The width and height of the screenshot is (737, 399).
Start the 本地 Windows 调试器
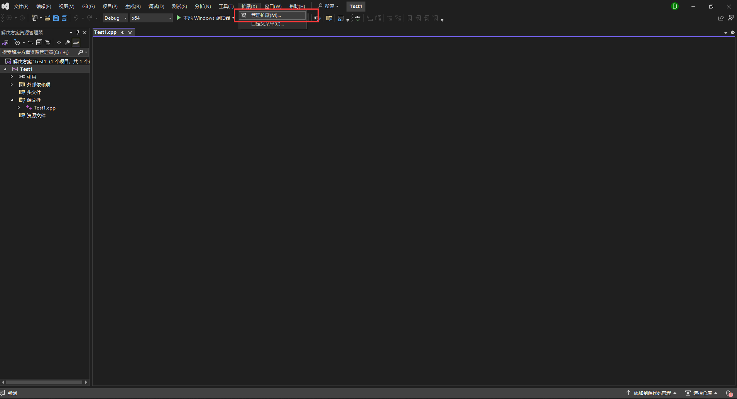[203, 18]
